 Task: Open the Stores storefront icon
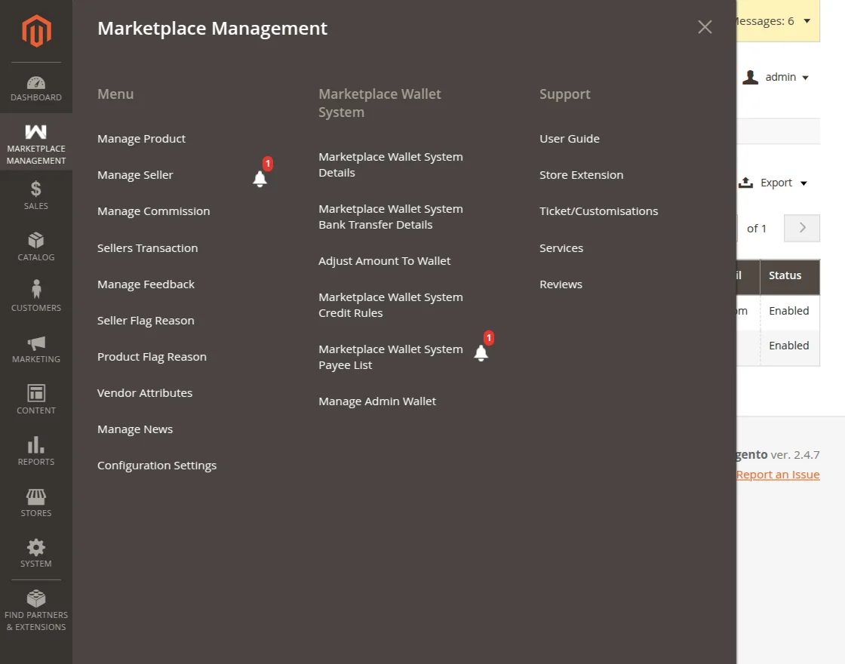point(36,496)
